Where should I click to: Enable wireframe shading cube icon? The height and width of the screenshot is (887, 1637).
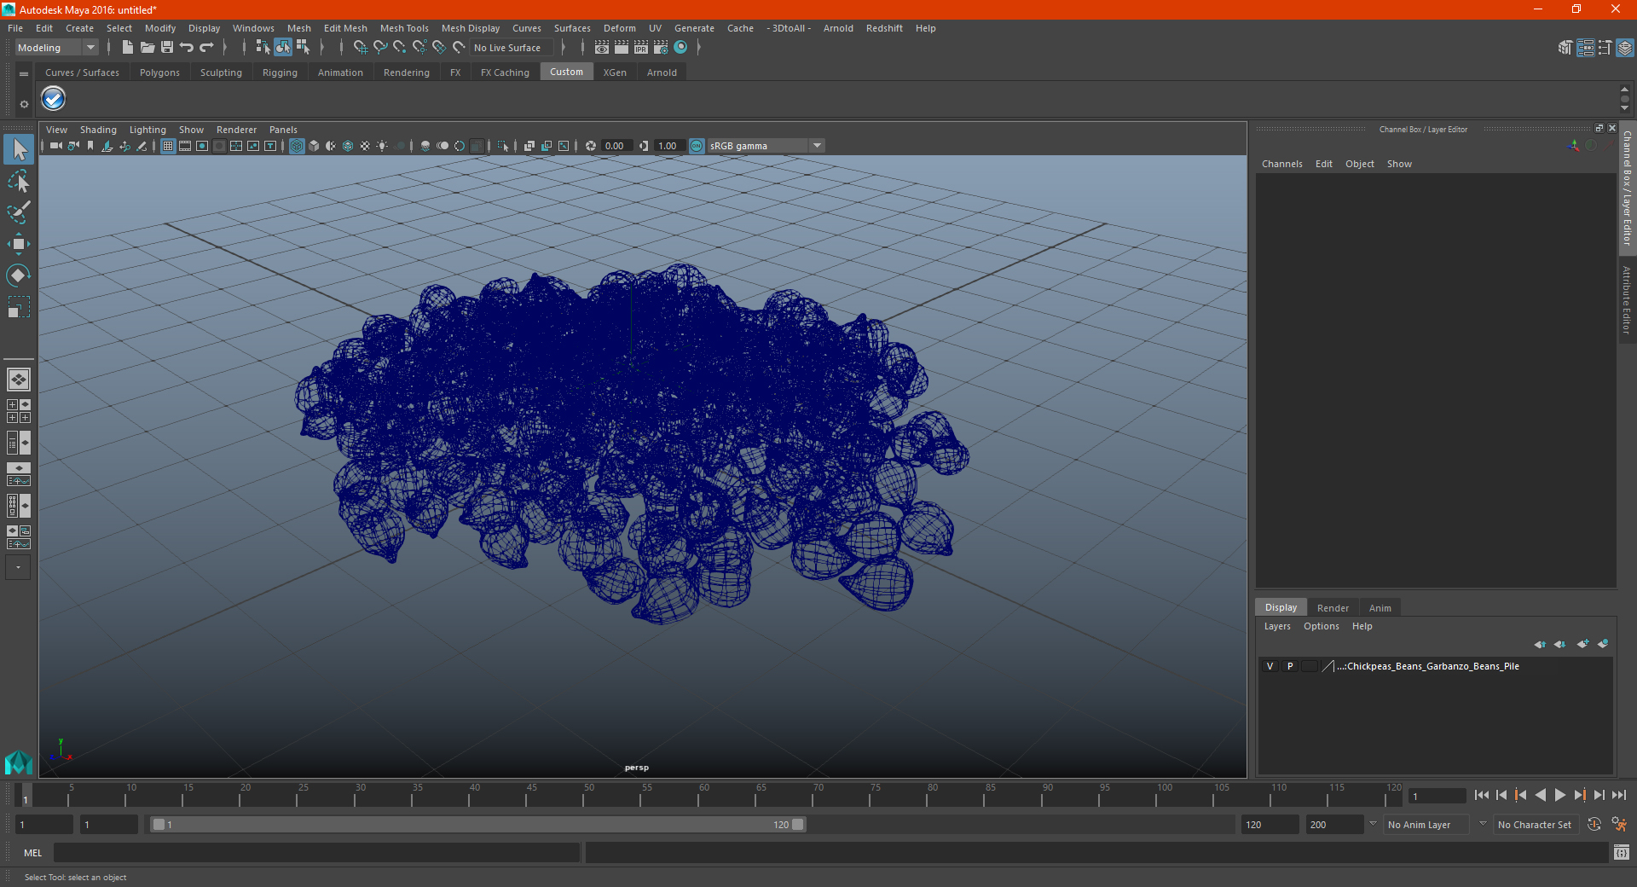click(x=297, y=146)
